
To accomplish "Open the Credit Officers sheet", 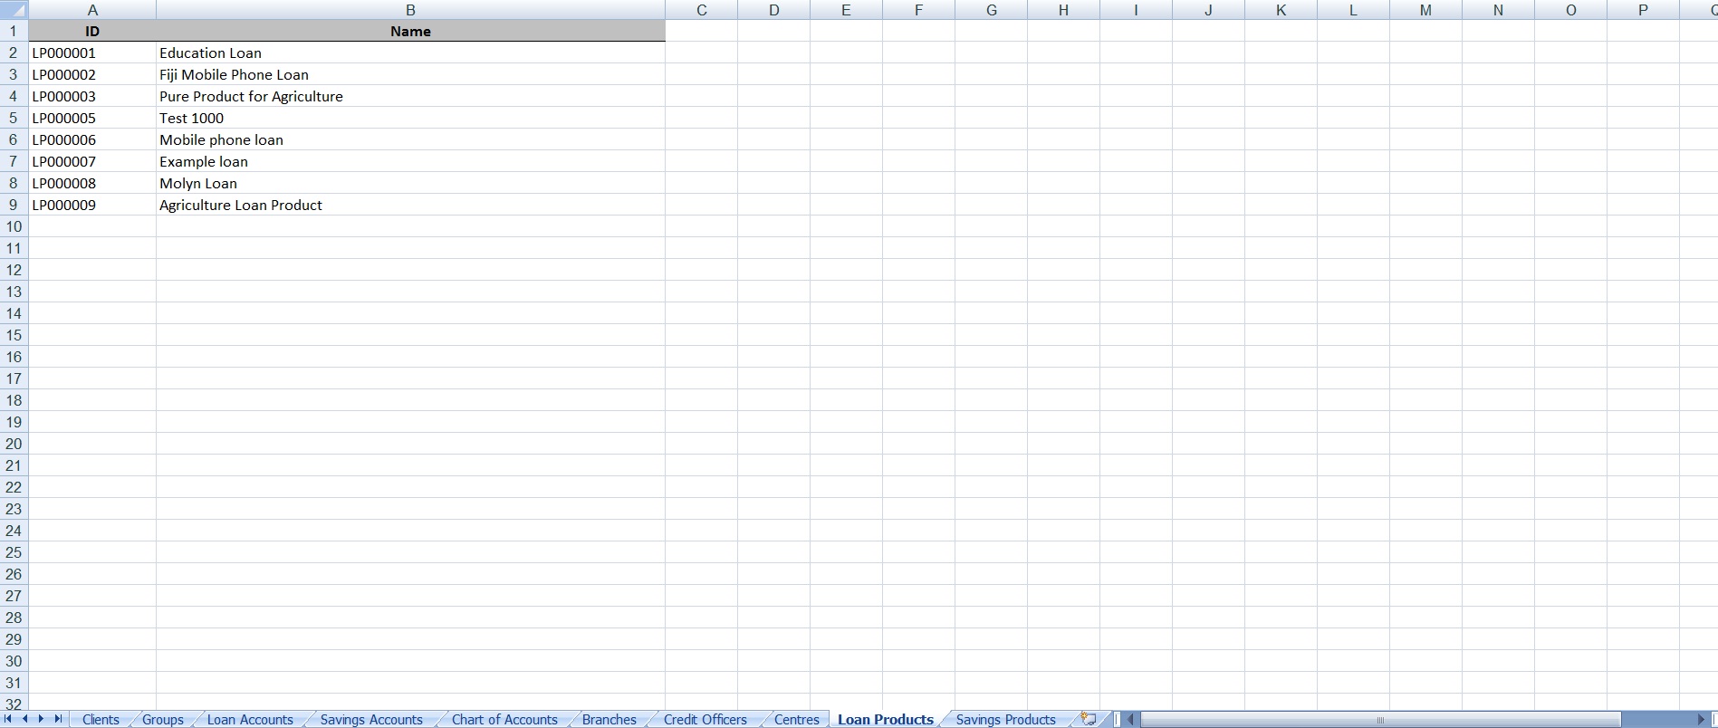I will [x=705, y=720].
